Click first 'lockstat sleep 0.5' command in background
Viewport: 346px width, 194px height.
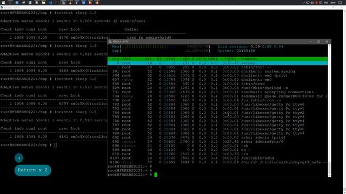(x=75, y=13)
